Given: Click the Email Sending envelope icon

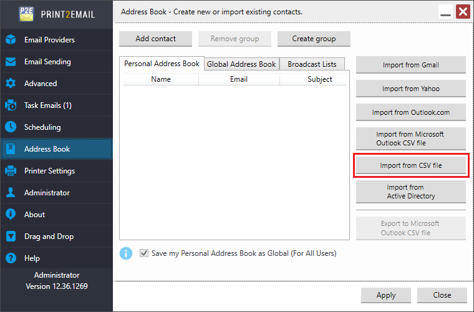Looking at the screenshot, I should point(11,62).
